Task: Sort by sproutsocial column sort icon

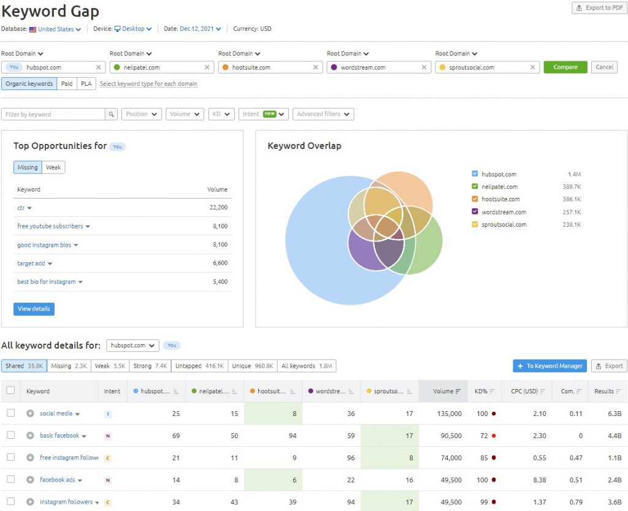Action: (x=409, y=392)
